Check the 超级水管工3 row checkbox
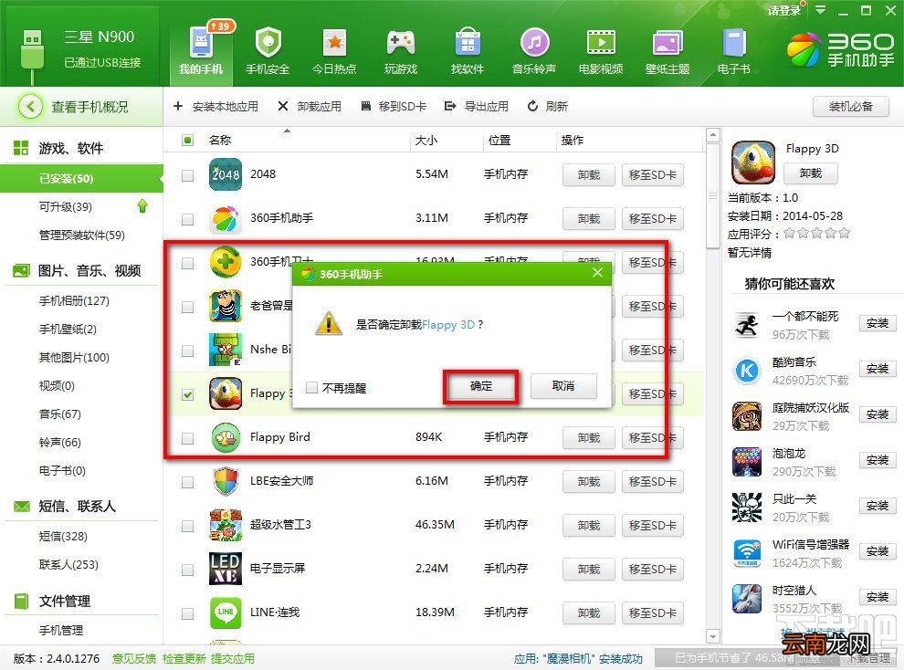The height and width of the screenshot is (670, 904). (187, 526)
